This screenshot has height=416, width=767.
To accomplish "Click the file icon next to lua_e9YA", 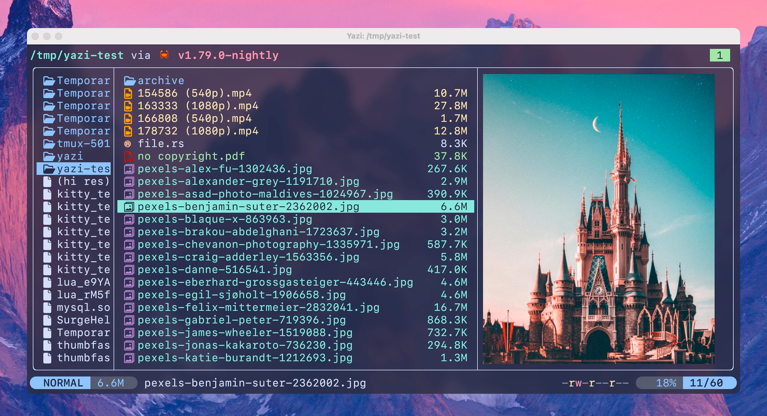I will coord(47,282).
